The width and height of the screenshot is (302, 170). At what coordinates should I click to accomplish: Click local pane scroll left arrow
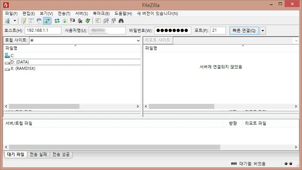(6, 107)
